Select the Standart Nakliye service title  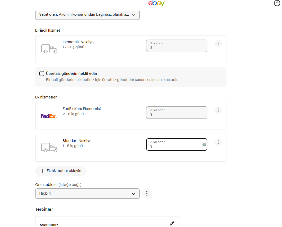pyautogui.click(x=77, y=141)
